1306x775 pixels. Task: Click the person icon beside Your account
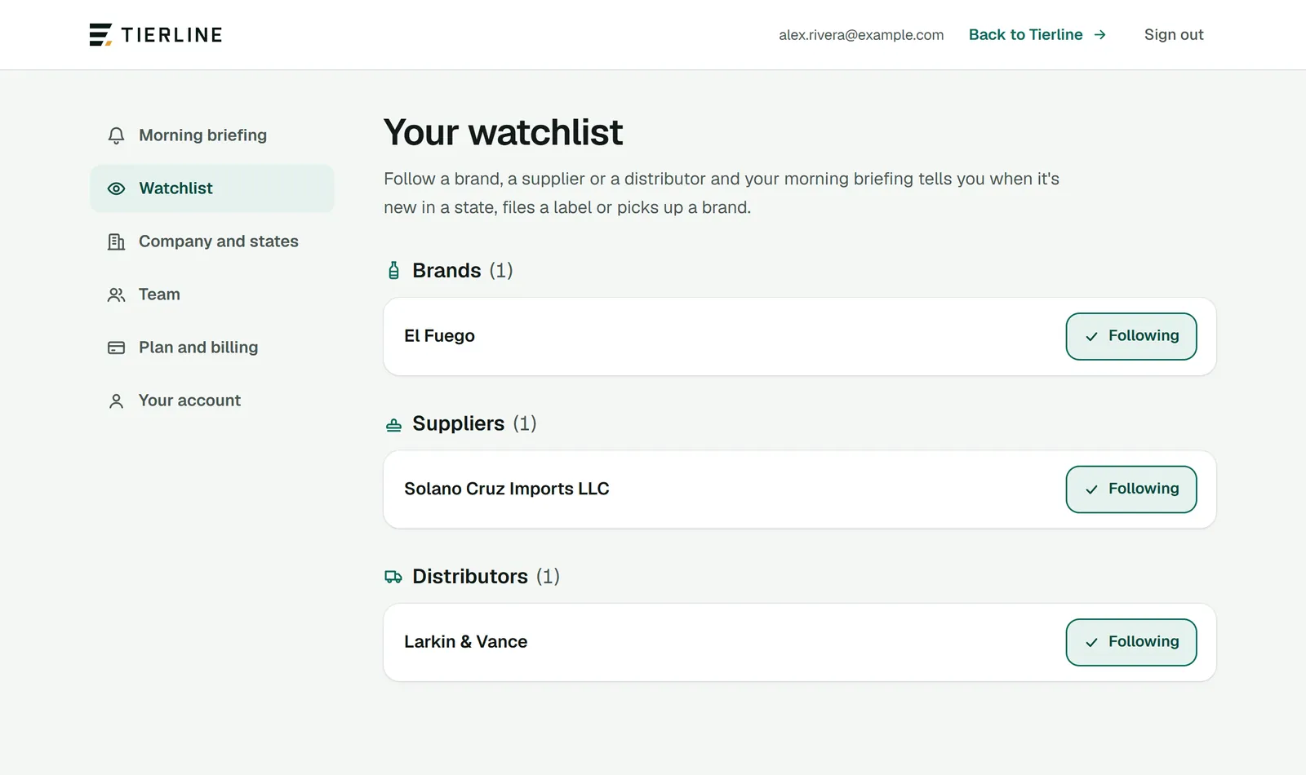click(x=116, y=401)
